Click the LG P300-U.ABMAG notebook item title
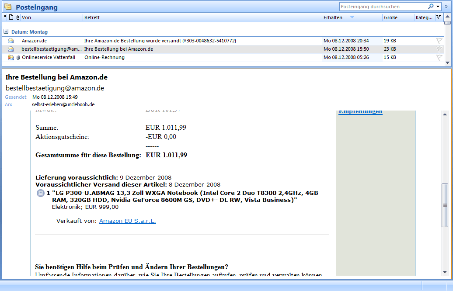453x291 pixels. pyautogui.click(x=185, y=196)
